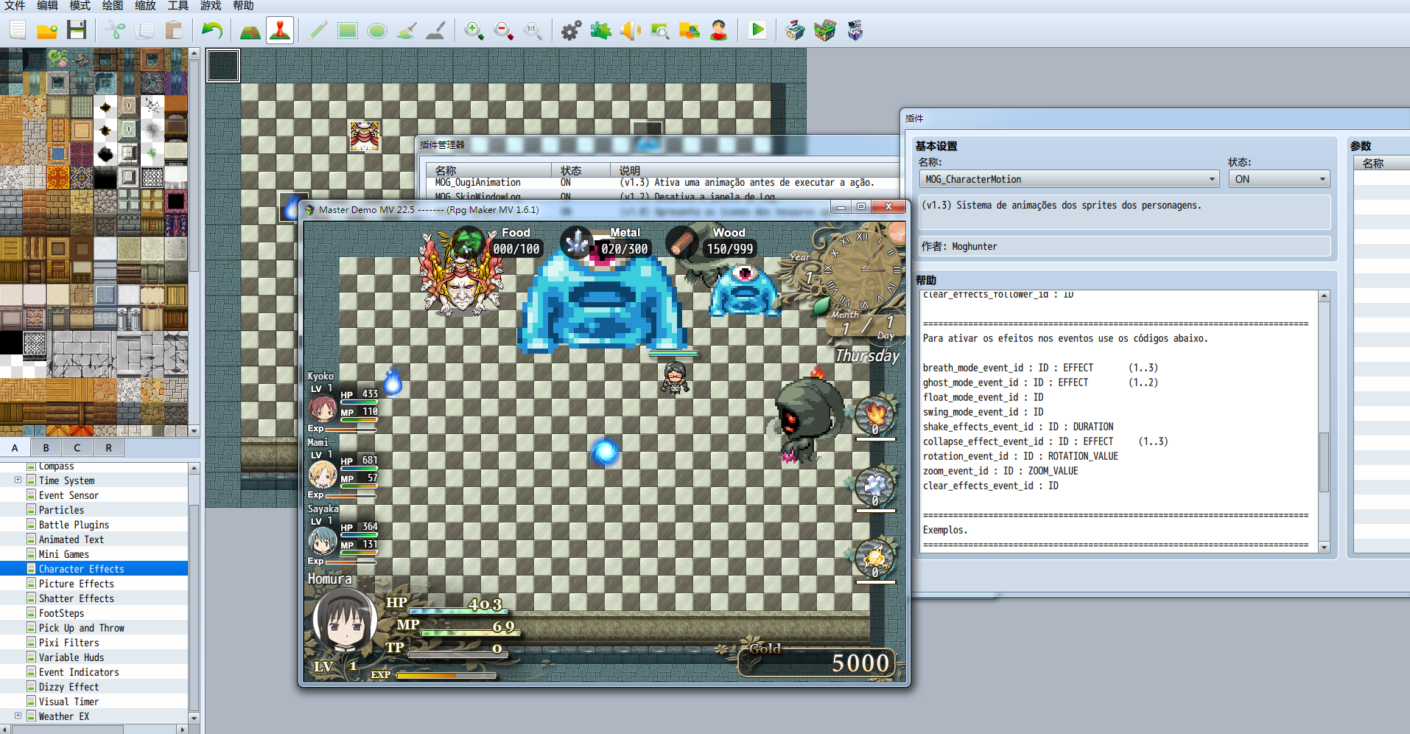Switch to Event editing mode icon
This screenshot has width=1410, height=734.
(280, 30)
